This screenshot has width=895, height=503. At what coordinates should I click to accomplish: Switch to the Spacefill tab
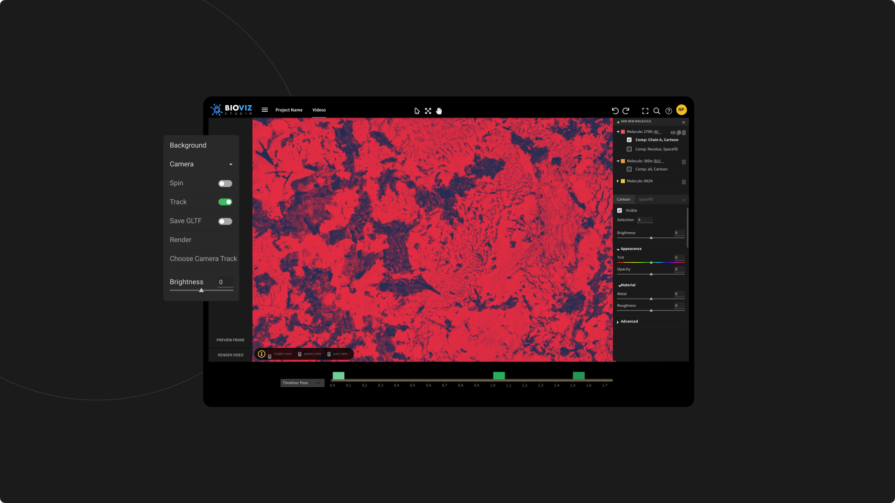pyautogui.click(x=645, y=199)
